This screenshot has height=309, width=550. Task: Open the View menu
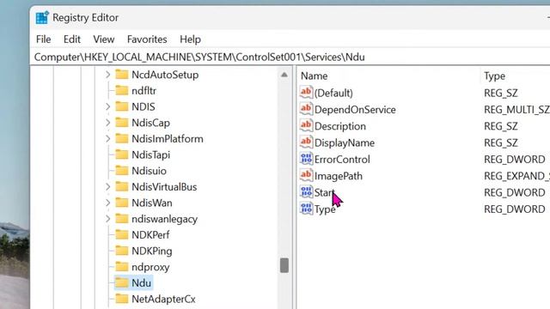104,39
